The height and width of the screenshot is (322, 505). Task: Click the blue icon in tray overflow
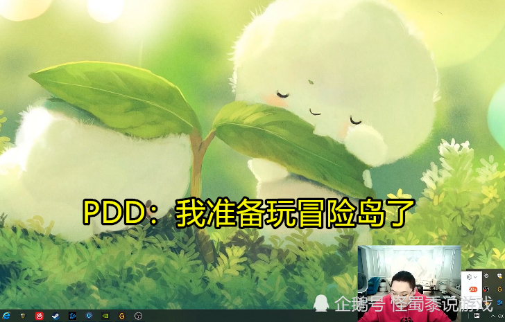[500, 301]
